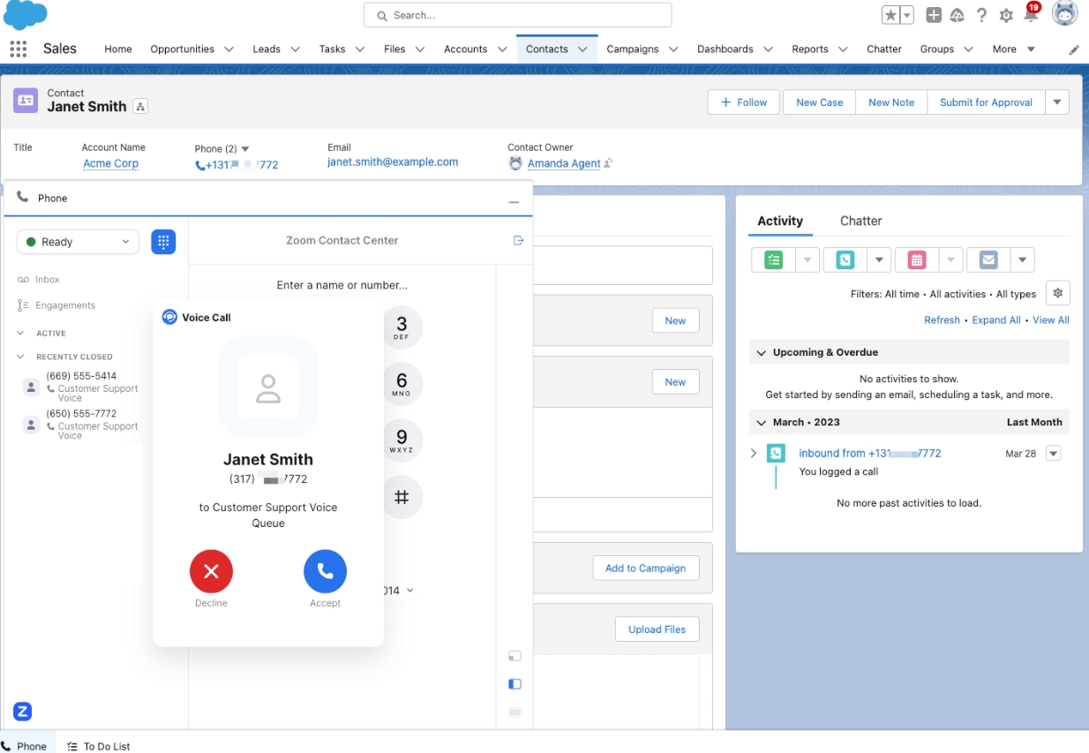Open activity timeline filter settings gear
The image size is (1089, 753).
[x=1057, y=293]
